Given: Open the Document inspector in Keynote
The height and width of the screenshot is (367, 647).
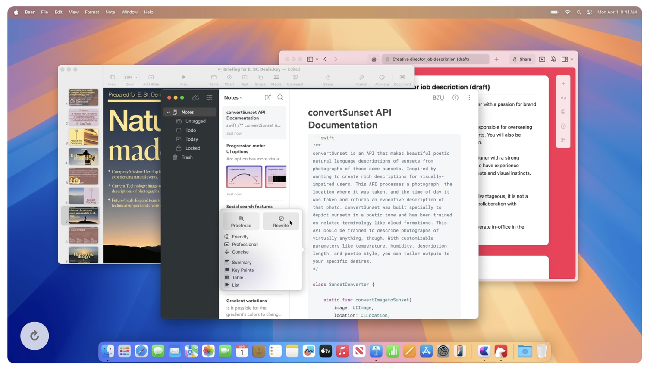Looking at the screenshot, I should pos(402,80).
